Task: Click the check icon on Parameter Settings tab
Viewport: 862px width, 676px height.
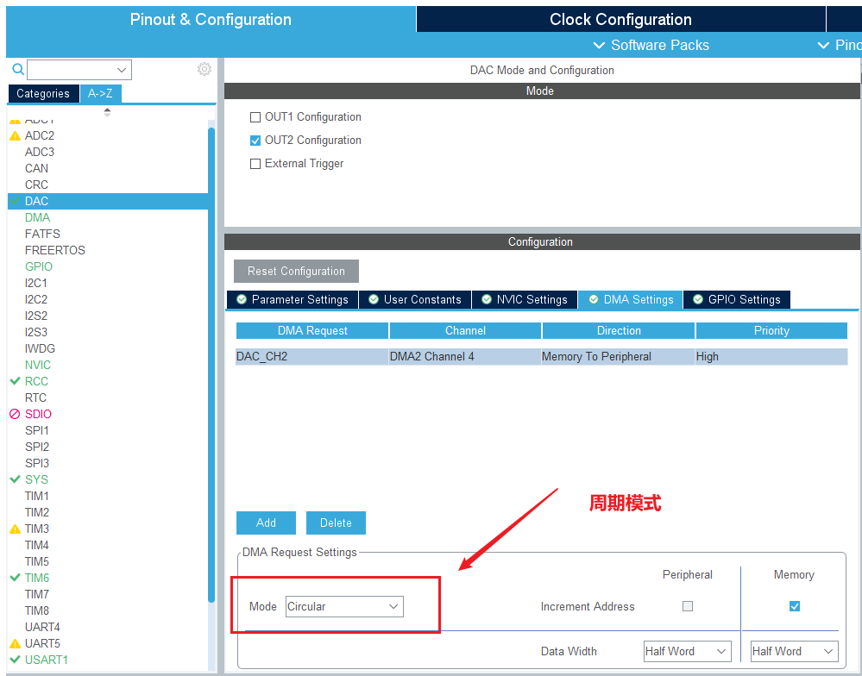Action: click(x=242, y=299)
